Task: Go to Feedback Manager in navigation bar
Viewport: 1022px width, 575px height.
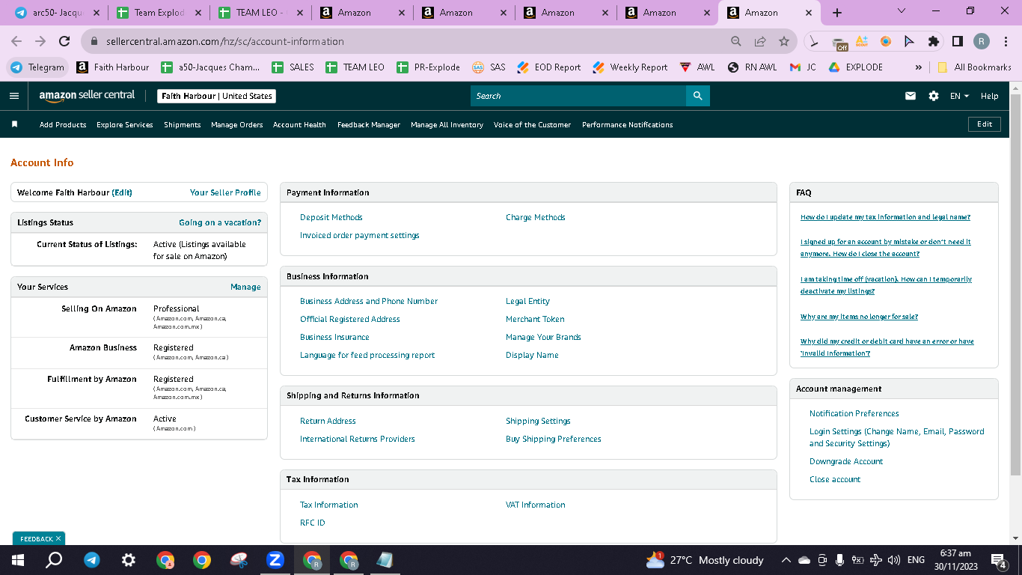Action: click(x=369, y=125)
